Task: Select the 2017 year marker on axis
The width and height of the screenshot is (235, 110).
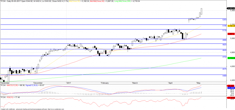Action: coord(68,83)
